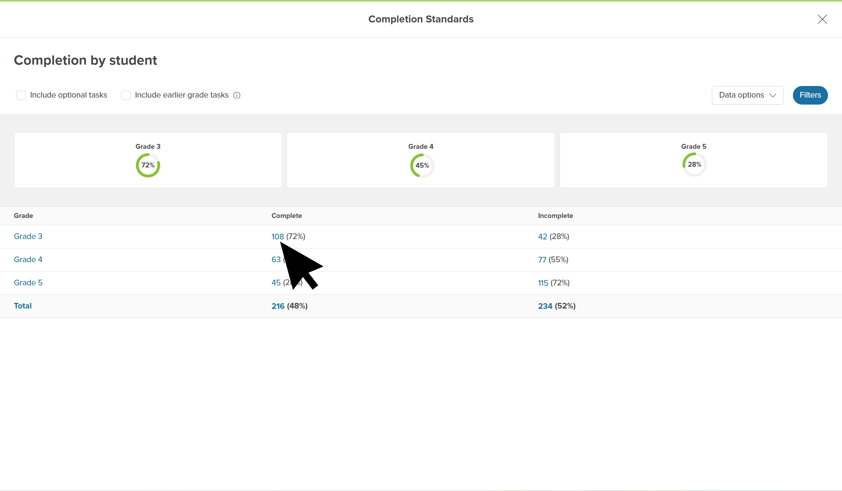This screenshot has width=842, height=491.
Task: Enable Include optional tasks checkbox
Action: click(21, 95)
